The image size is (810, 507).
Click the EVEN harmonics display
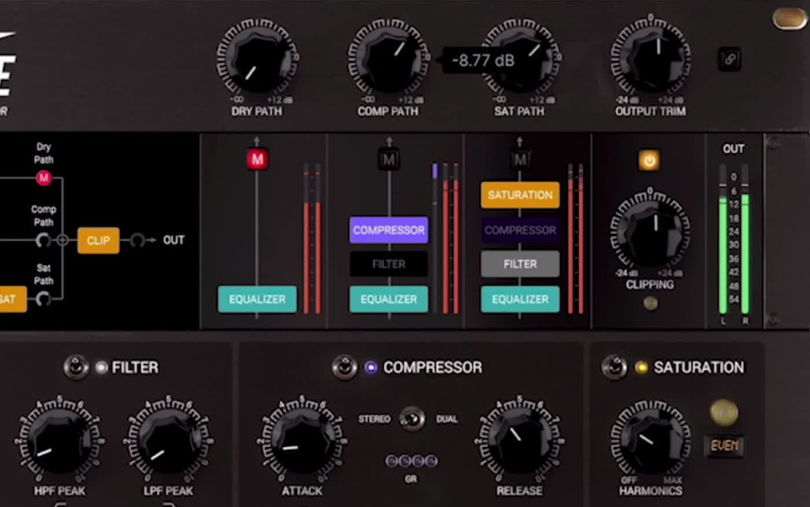click(724, 446)
